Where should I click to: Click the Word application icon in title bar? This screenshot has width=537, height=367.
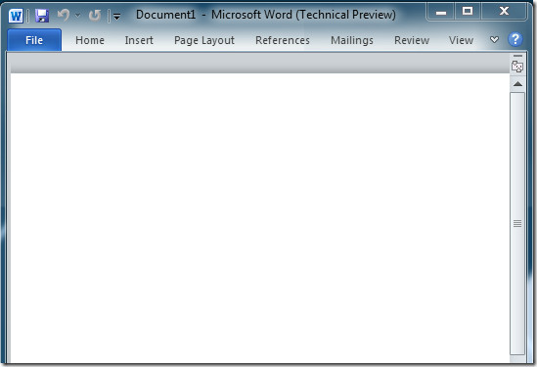pyautogui.click(x=16, y=16)
